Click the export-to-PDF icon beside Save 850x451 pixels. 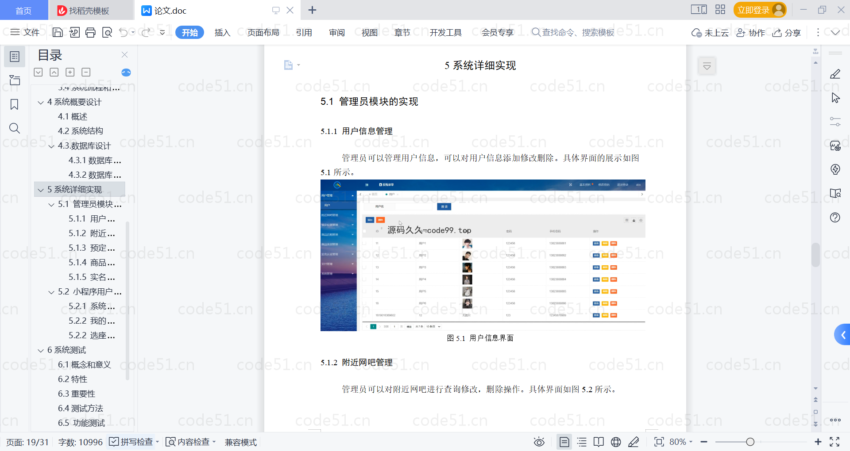pyautogui.click(x=74, y=32)
